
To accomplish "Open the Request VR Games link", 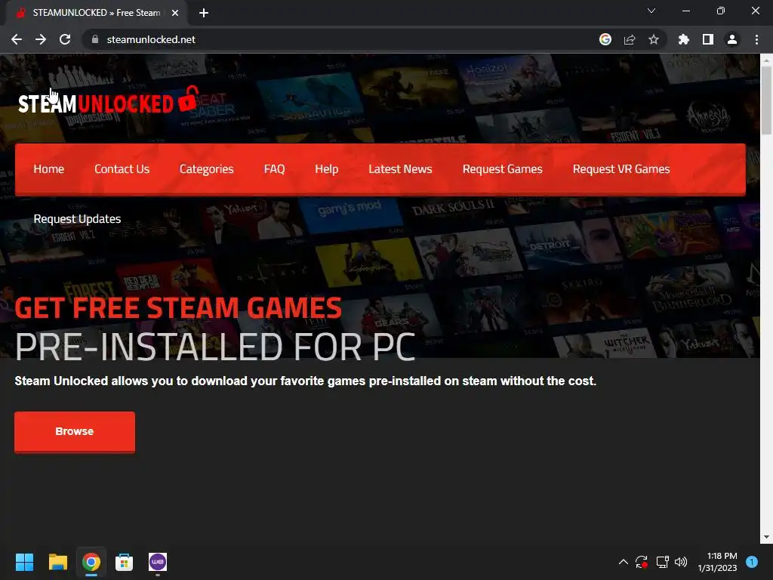I will 621,169.
